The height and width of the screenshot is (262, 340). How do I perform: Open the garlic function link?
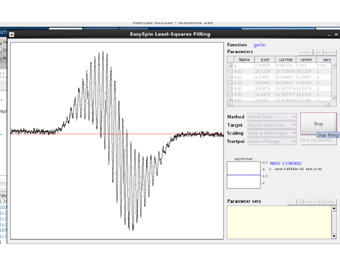tap(259, 45)
